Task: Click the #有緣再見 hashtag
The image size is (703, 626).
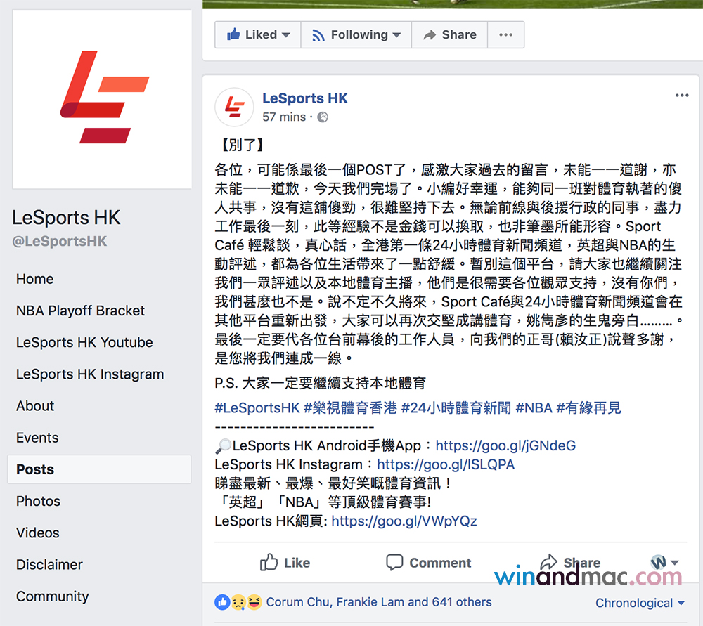Action: coord(588,407)
